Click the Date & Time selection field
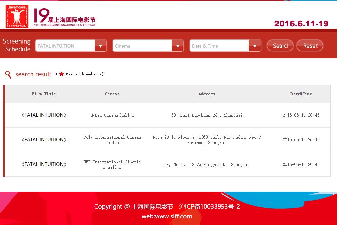 click(x=220, y=46)
